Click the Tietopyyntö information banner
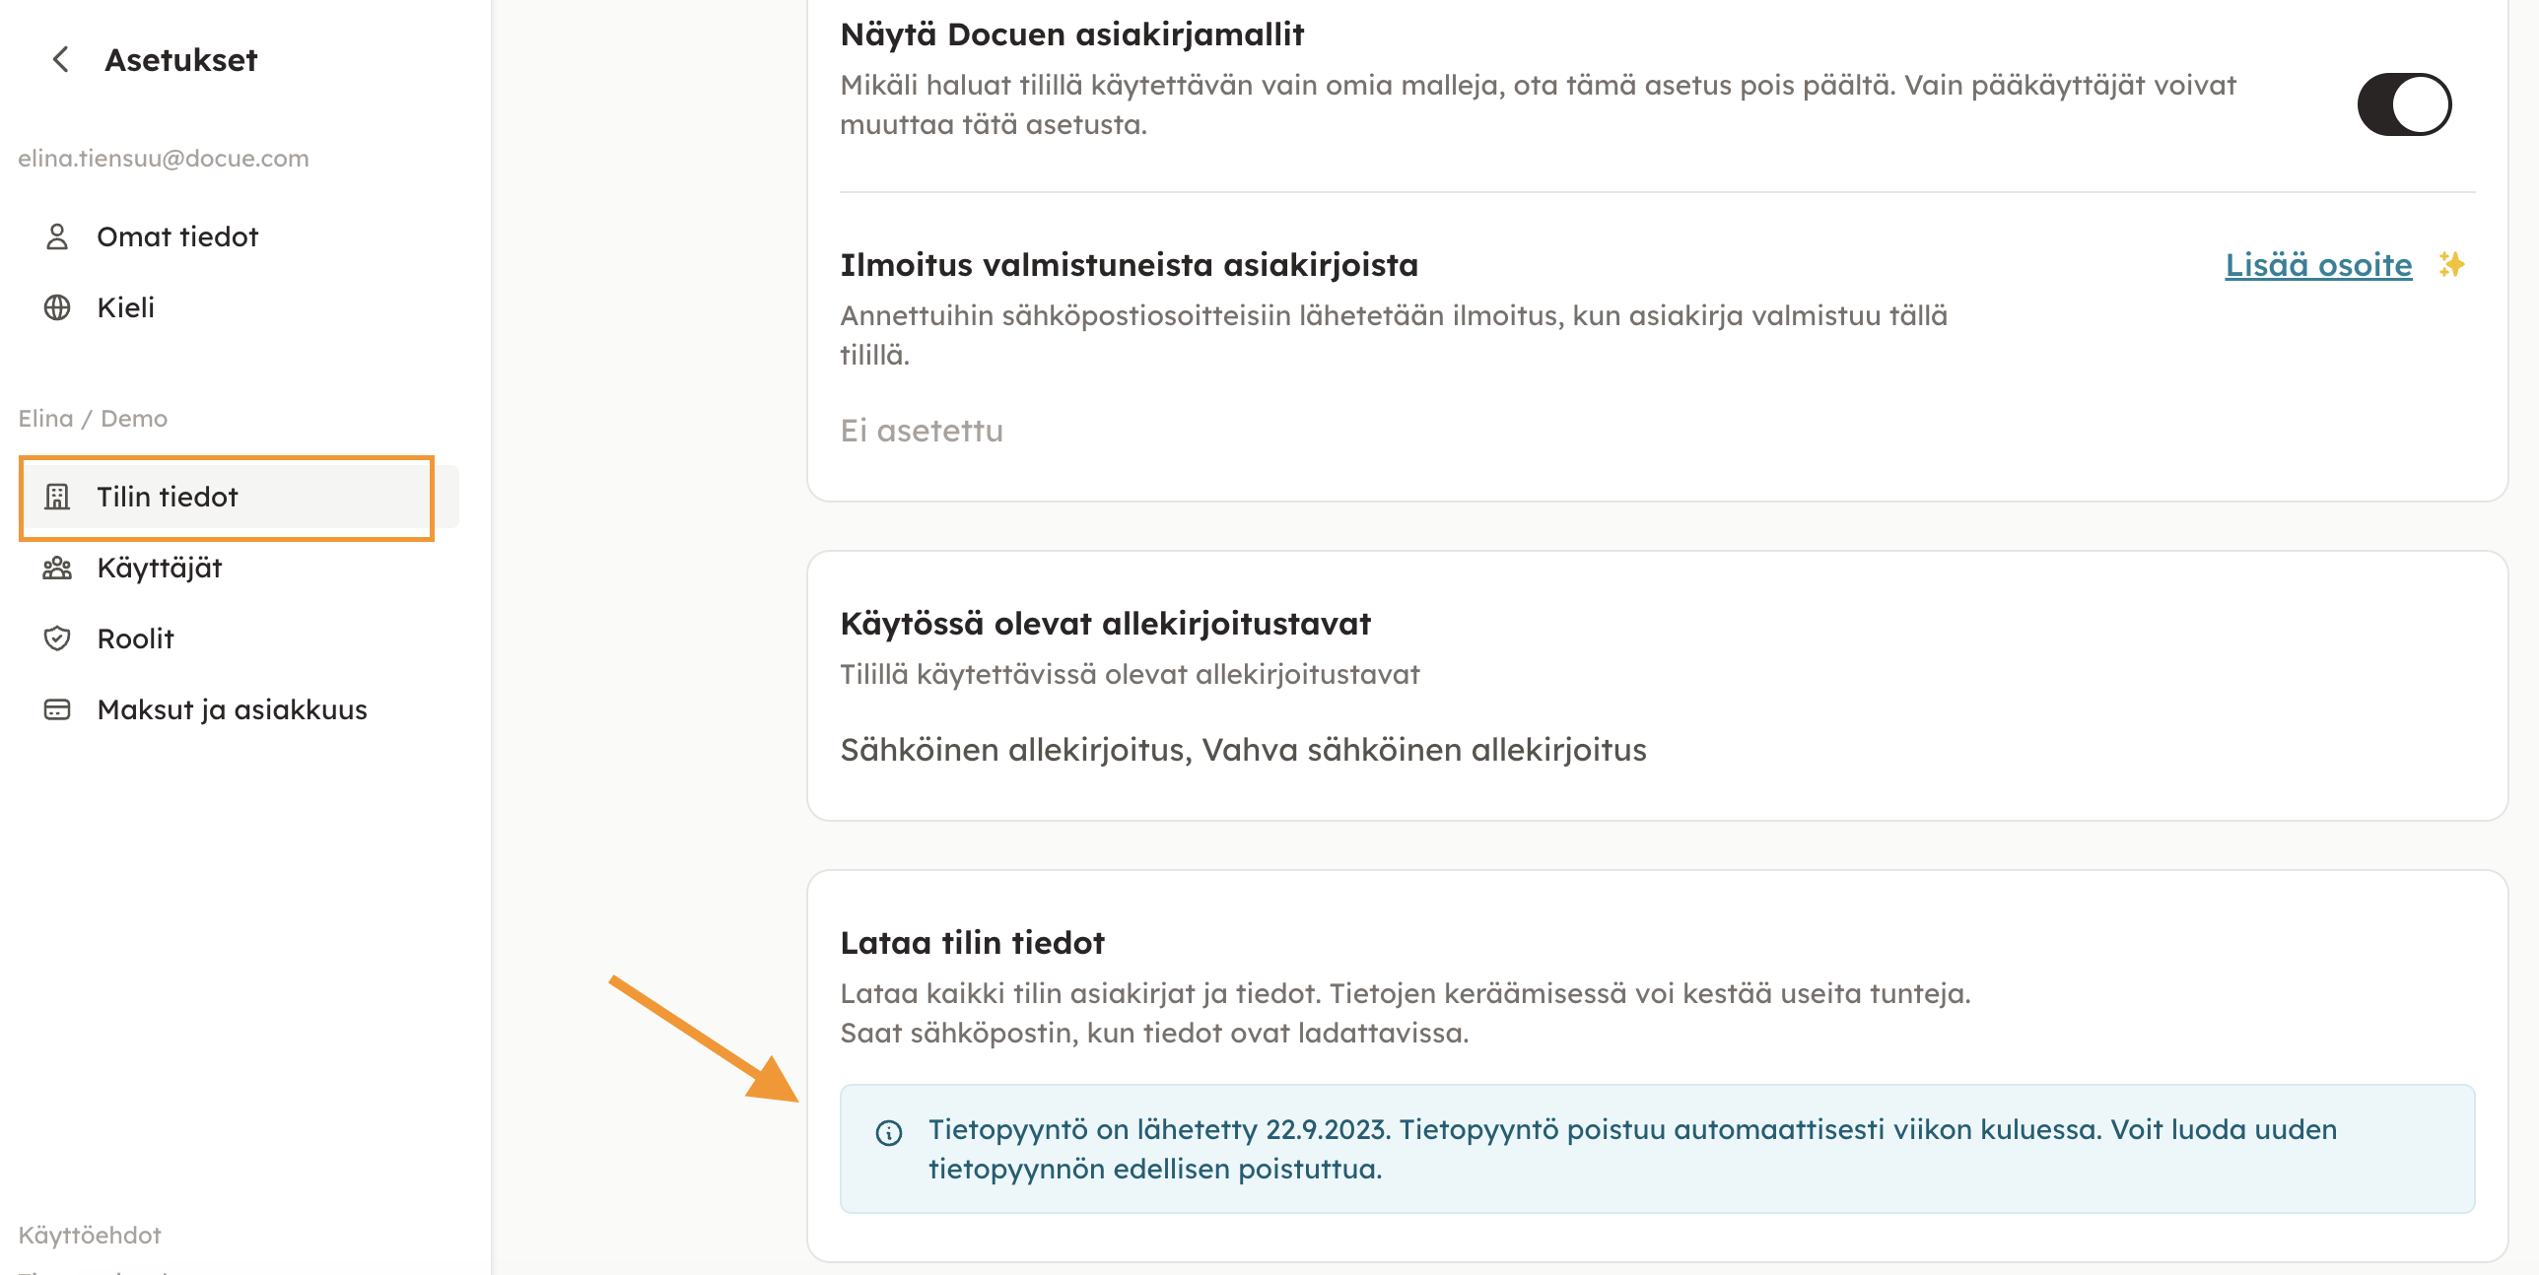The height and width of the screenshot is (1275, 2539). click(1656, 1149)
